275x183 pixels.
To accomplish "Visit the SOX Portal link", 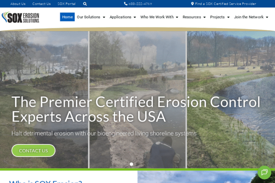I will (67, 4).
